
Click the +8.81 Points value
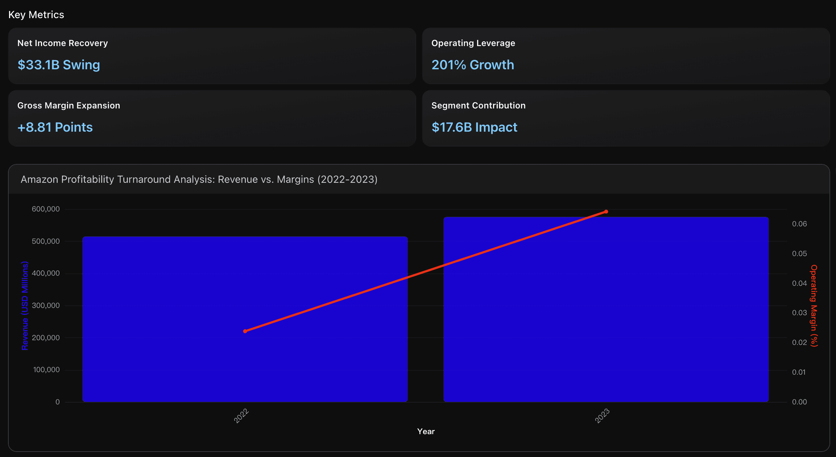pos(55,127)
